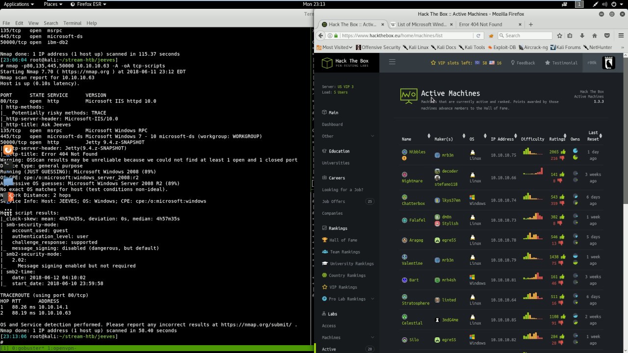Click Linux penguin icon in Nightmare row
628x353 pixels.
(x=472, y=175)
